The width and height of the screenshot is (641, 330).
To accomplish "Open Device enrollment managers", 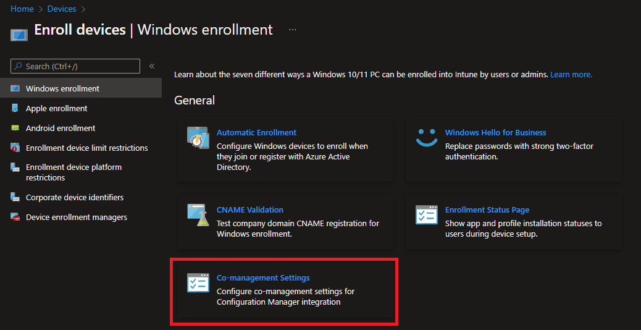I will pos(81,217).
